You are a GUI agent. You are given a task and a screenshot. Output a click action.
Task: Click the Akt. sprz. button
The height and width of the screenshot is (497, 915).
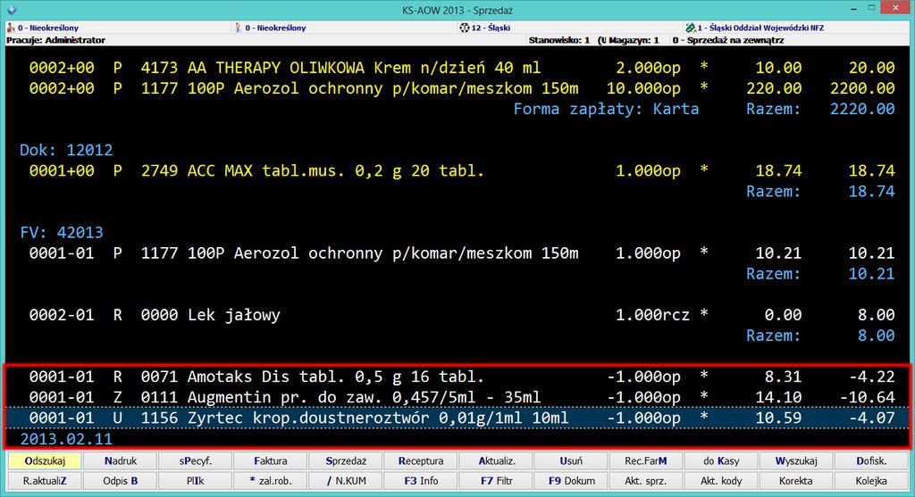pyautogui.click(x=646, y=481)
